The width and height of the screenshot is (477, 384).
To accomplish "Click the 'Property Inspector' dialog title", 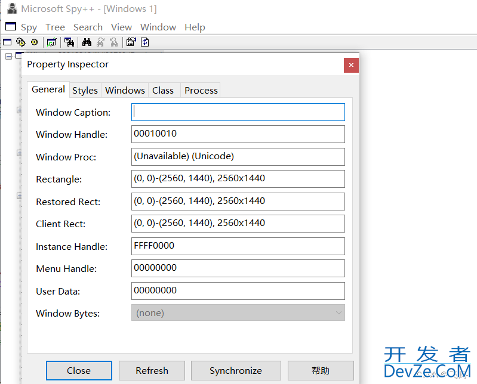I will [67, 64].
